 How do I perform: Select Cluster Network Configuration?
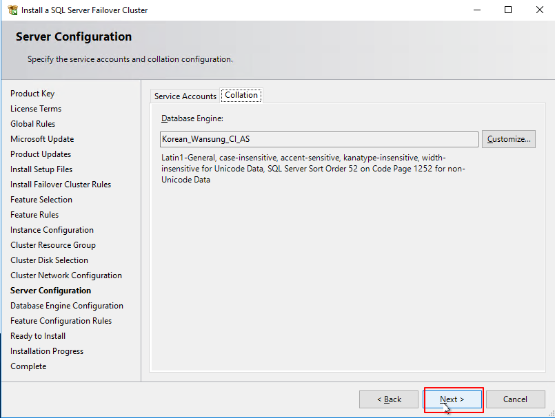[65, 275]
